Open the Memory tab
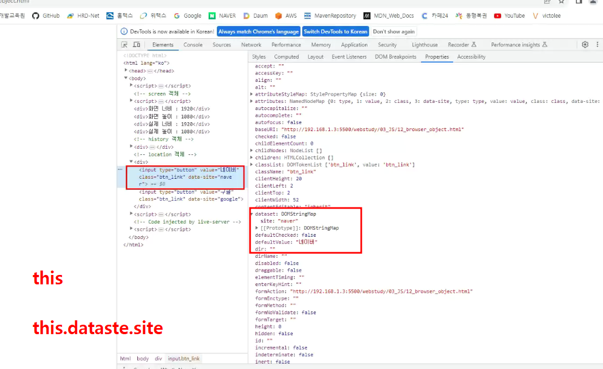The width and height of the screenshot is (603, 369). [321, 45]
